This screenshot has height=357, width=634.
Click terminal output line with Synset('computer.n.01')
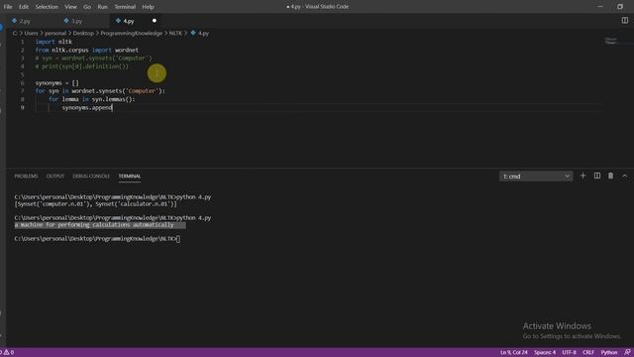click(x=95, y=204)
